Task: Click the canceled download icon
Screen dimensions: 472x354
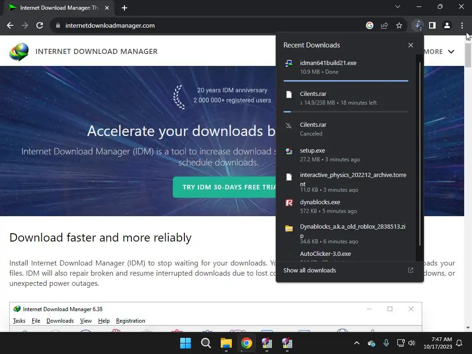Action: click(289, 125)
